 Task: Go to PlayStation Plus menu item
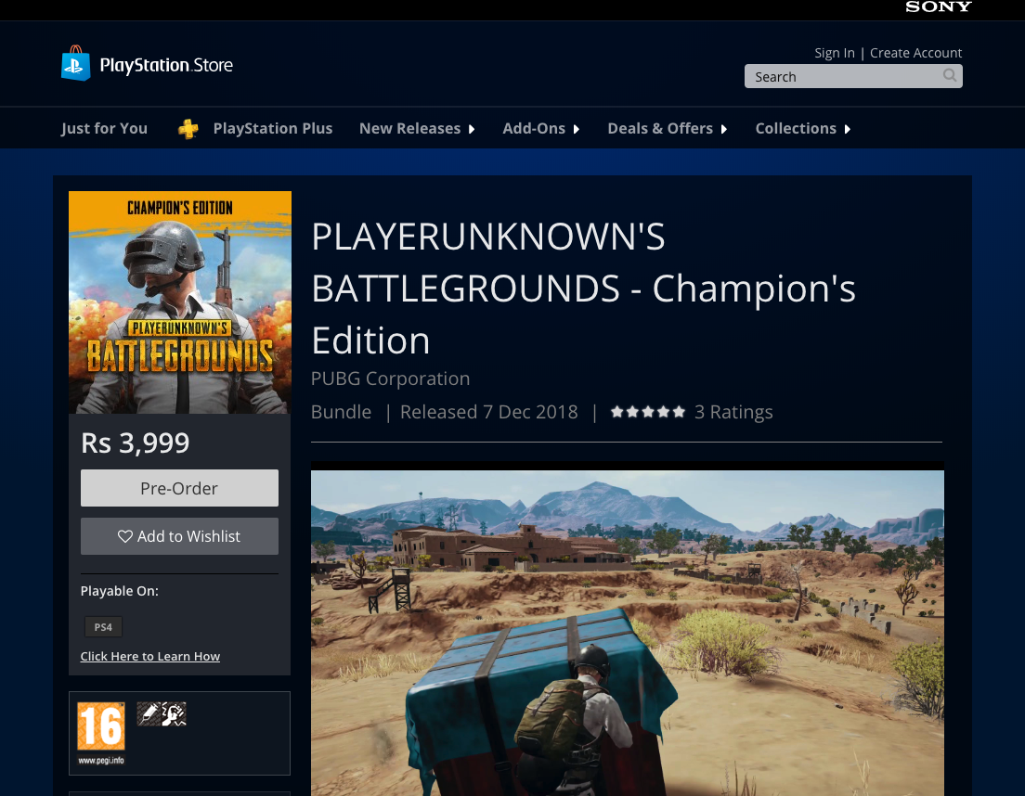tap(272, 129)
